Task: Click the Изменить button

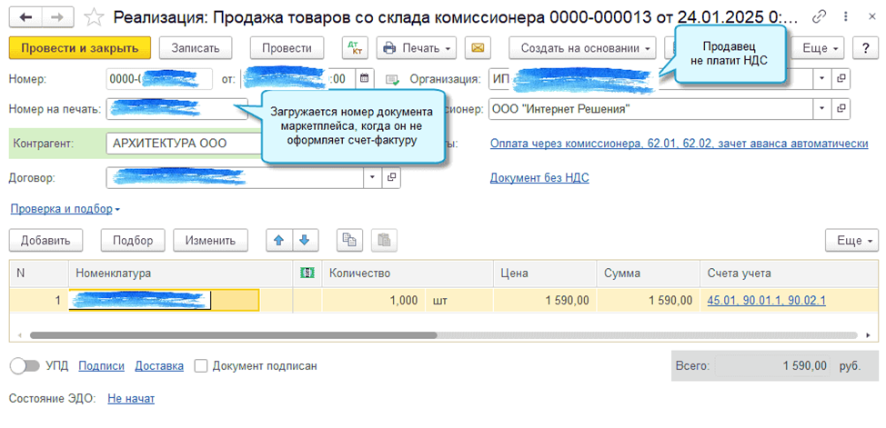Action: click(x=211, y=240)
